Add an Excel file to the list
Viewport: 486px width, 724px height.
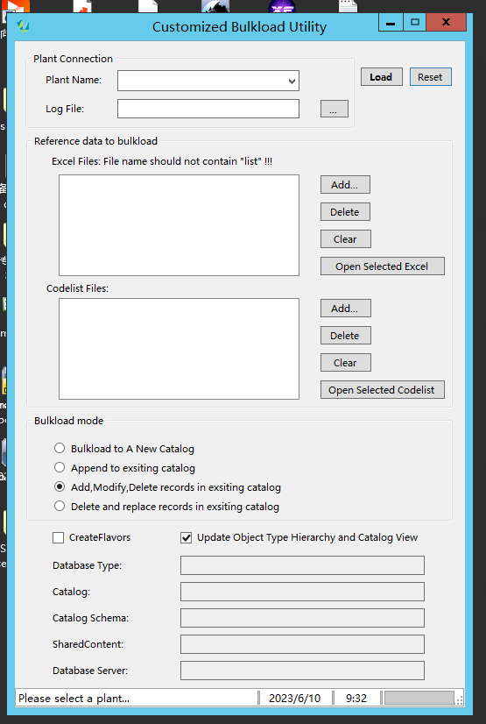(x=345, y=185)
